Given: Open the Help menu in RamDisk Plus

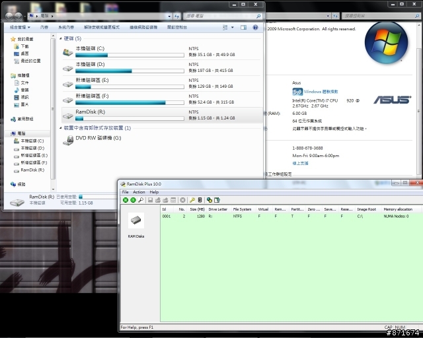Looking at the screenshot, I should click(154, 192).
